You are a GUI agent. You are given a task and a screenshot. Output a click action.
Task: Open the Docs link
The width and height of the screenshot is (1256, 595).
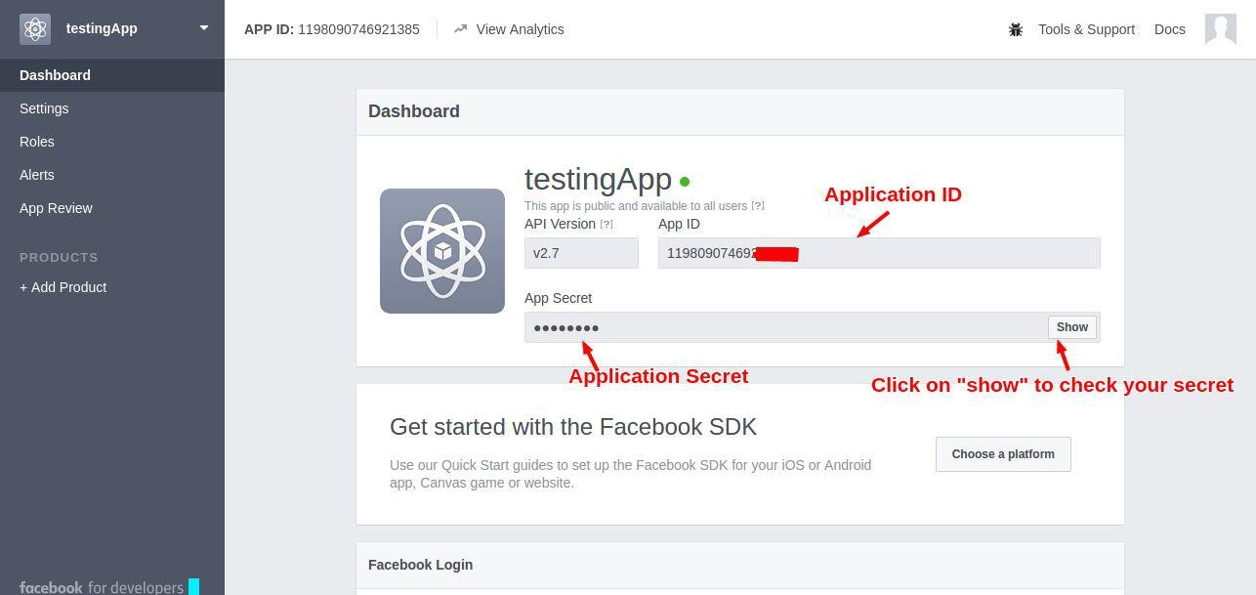click(1170, 29)
